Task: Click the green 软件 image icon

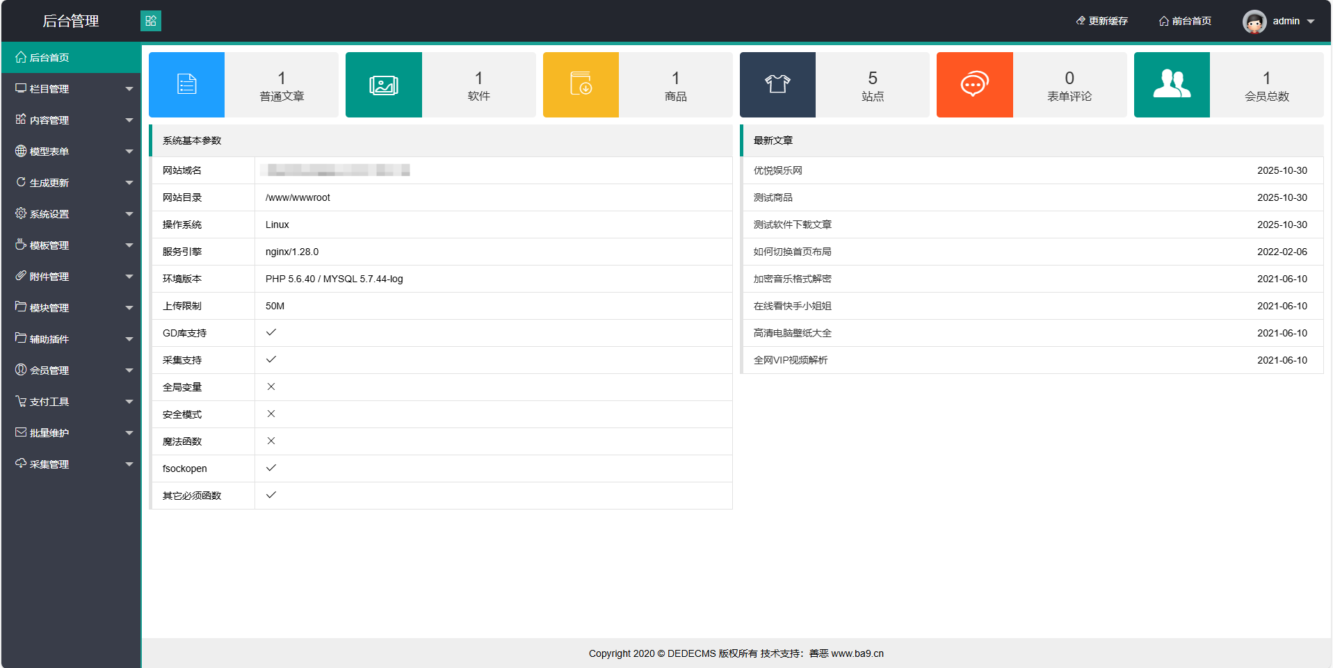Action: tap(383, 84)
